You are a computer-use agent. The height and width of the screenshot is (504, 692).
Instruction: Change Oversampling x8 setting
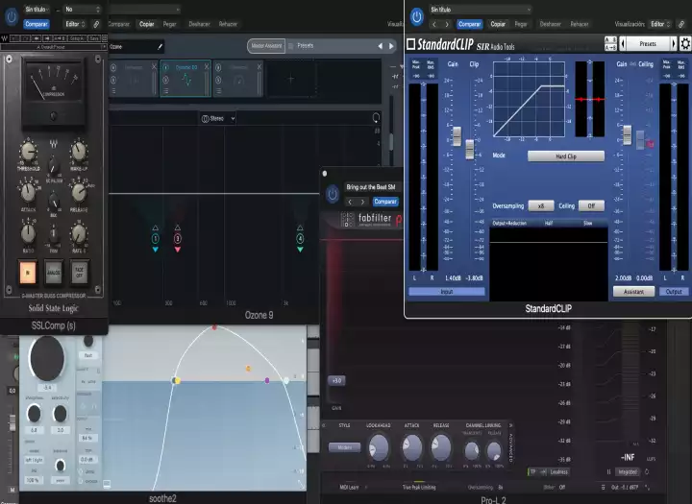click(x=541, y=206)
